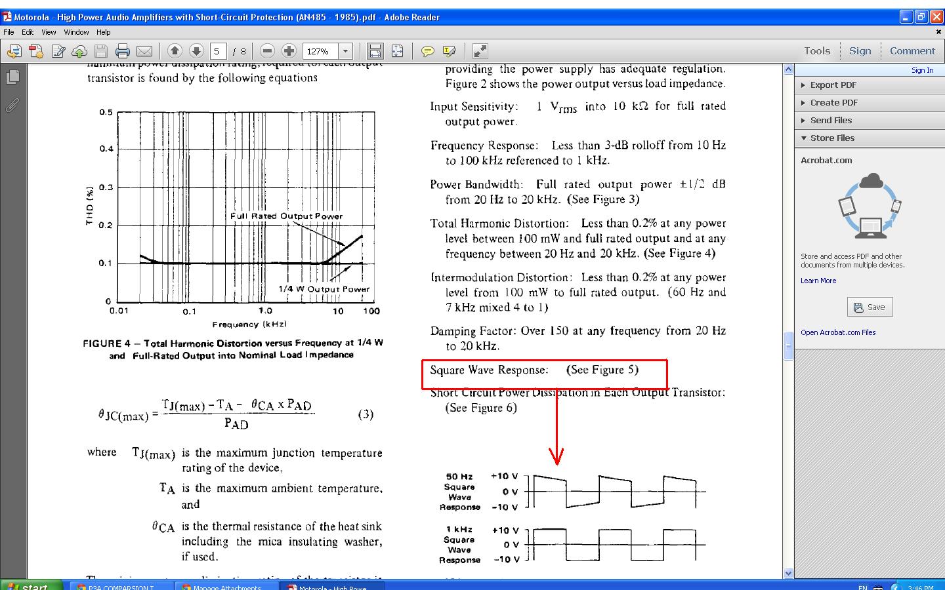Viewport: 945px width, 590px height.
Task: Click the Print icon in toolbar
Action: tap(123, 51)
